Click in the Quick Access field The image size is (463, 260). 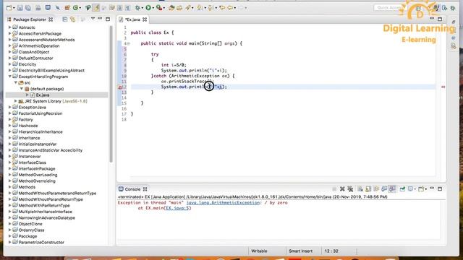pyautogui.click(x=389, y=8)
